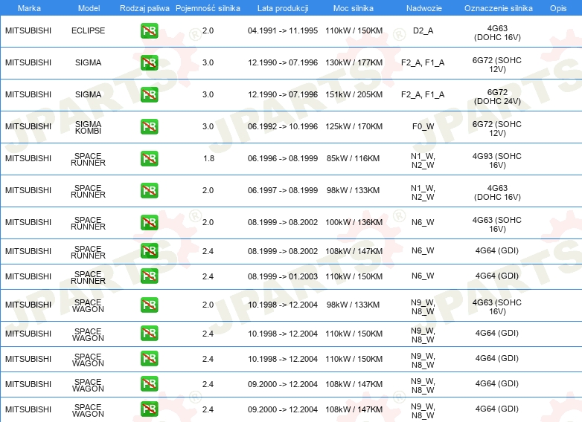This screenshot has height=422, width=582.
Task: Click the 4G93 (SOHC 16V) engine code
Action: pyautogui.click(x=496, y=159)
